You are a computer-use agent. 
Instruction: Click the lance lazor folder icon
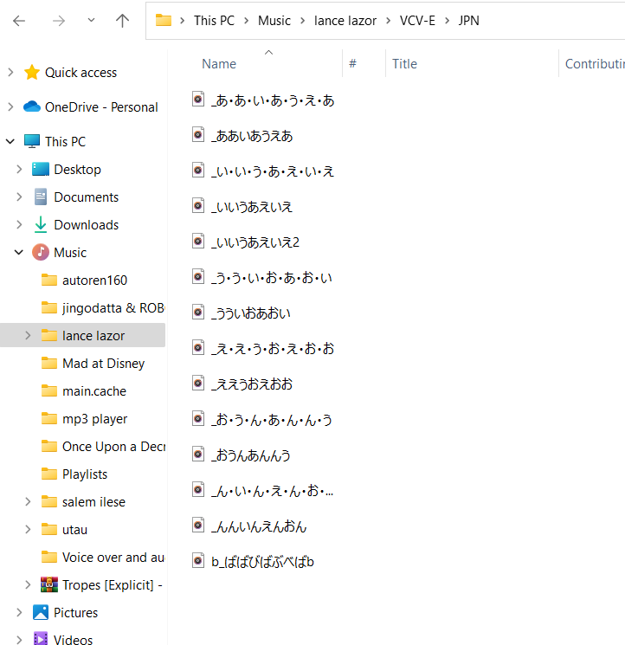pos(49,335)
